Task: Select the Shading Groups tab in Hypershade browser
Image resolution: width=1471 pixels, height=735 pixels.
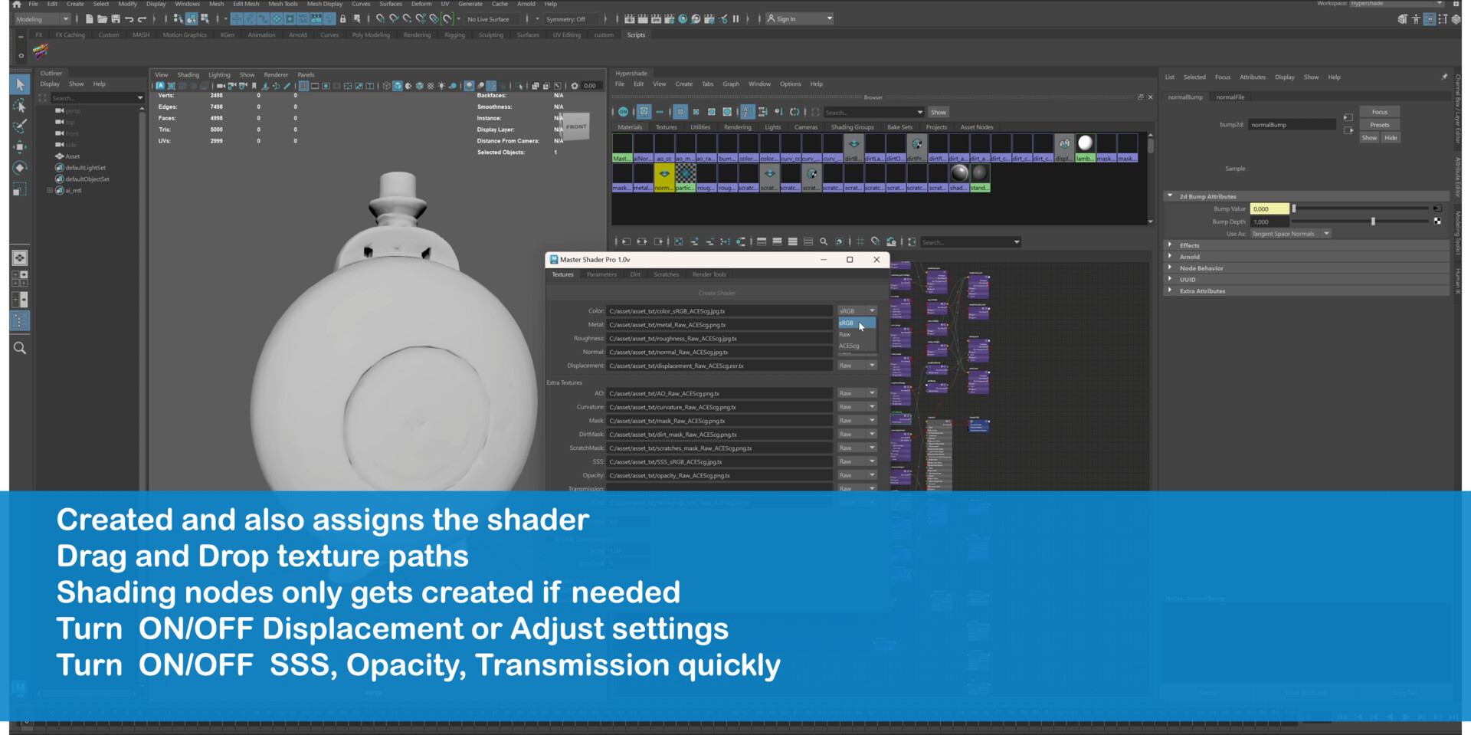Action: tap(853, 126)
